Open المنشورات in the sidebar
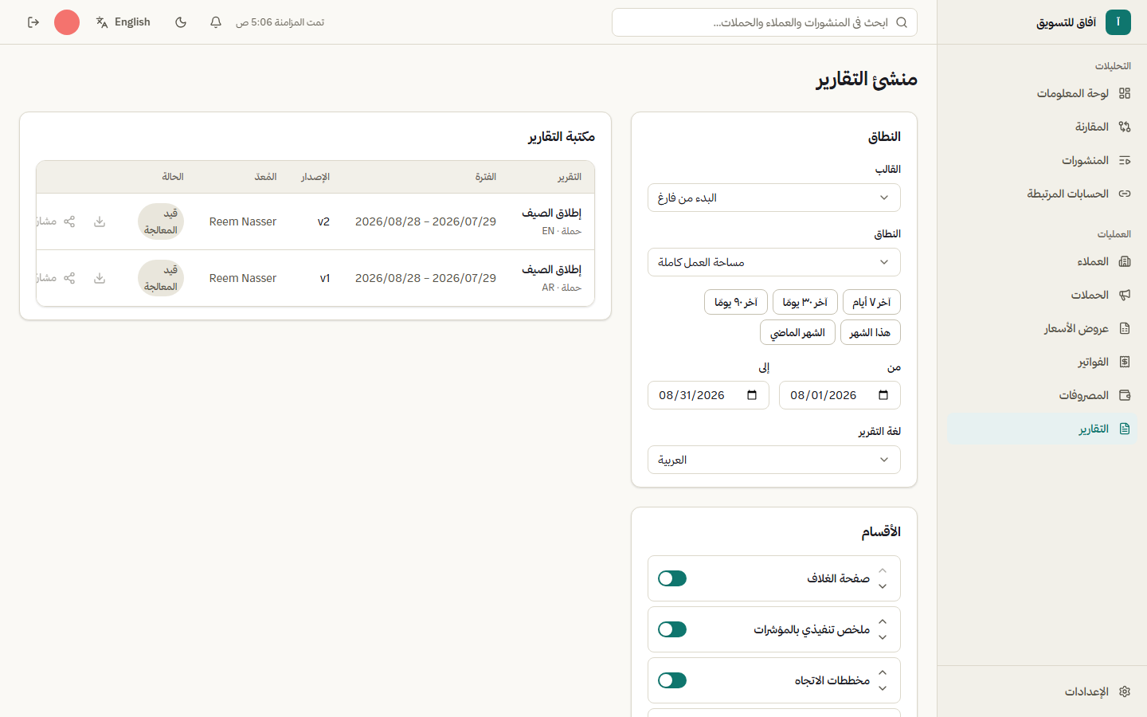 pos(1042,160)
